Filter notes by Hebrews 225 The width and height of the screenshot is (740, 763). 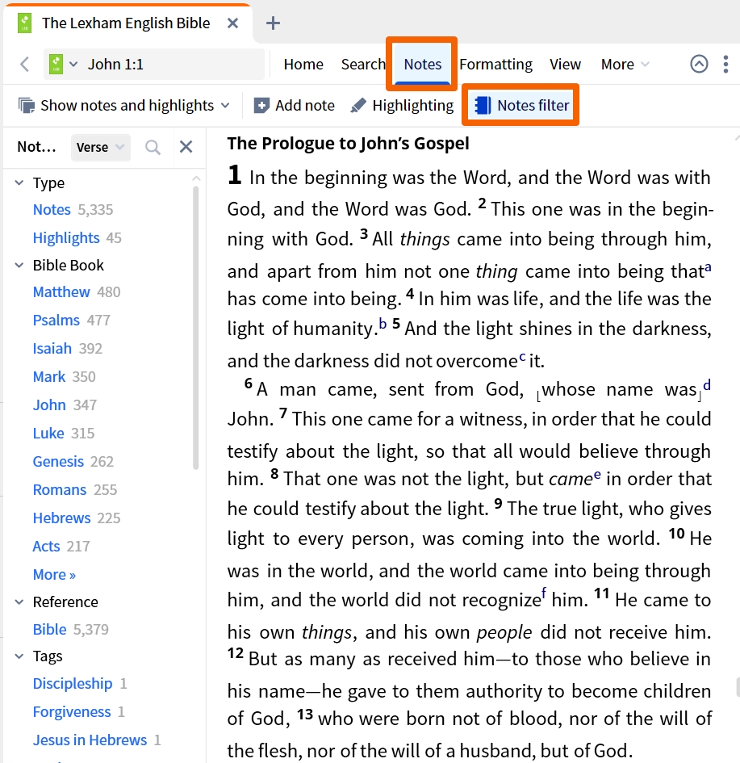pyautogui.click(x=77, y=518)
